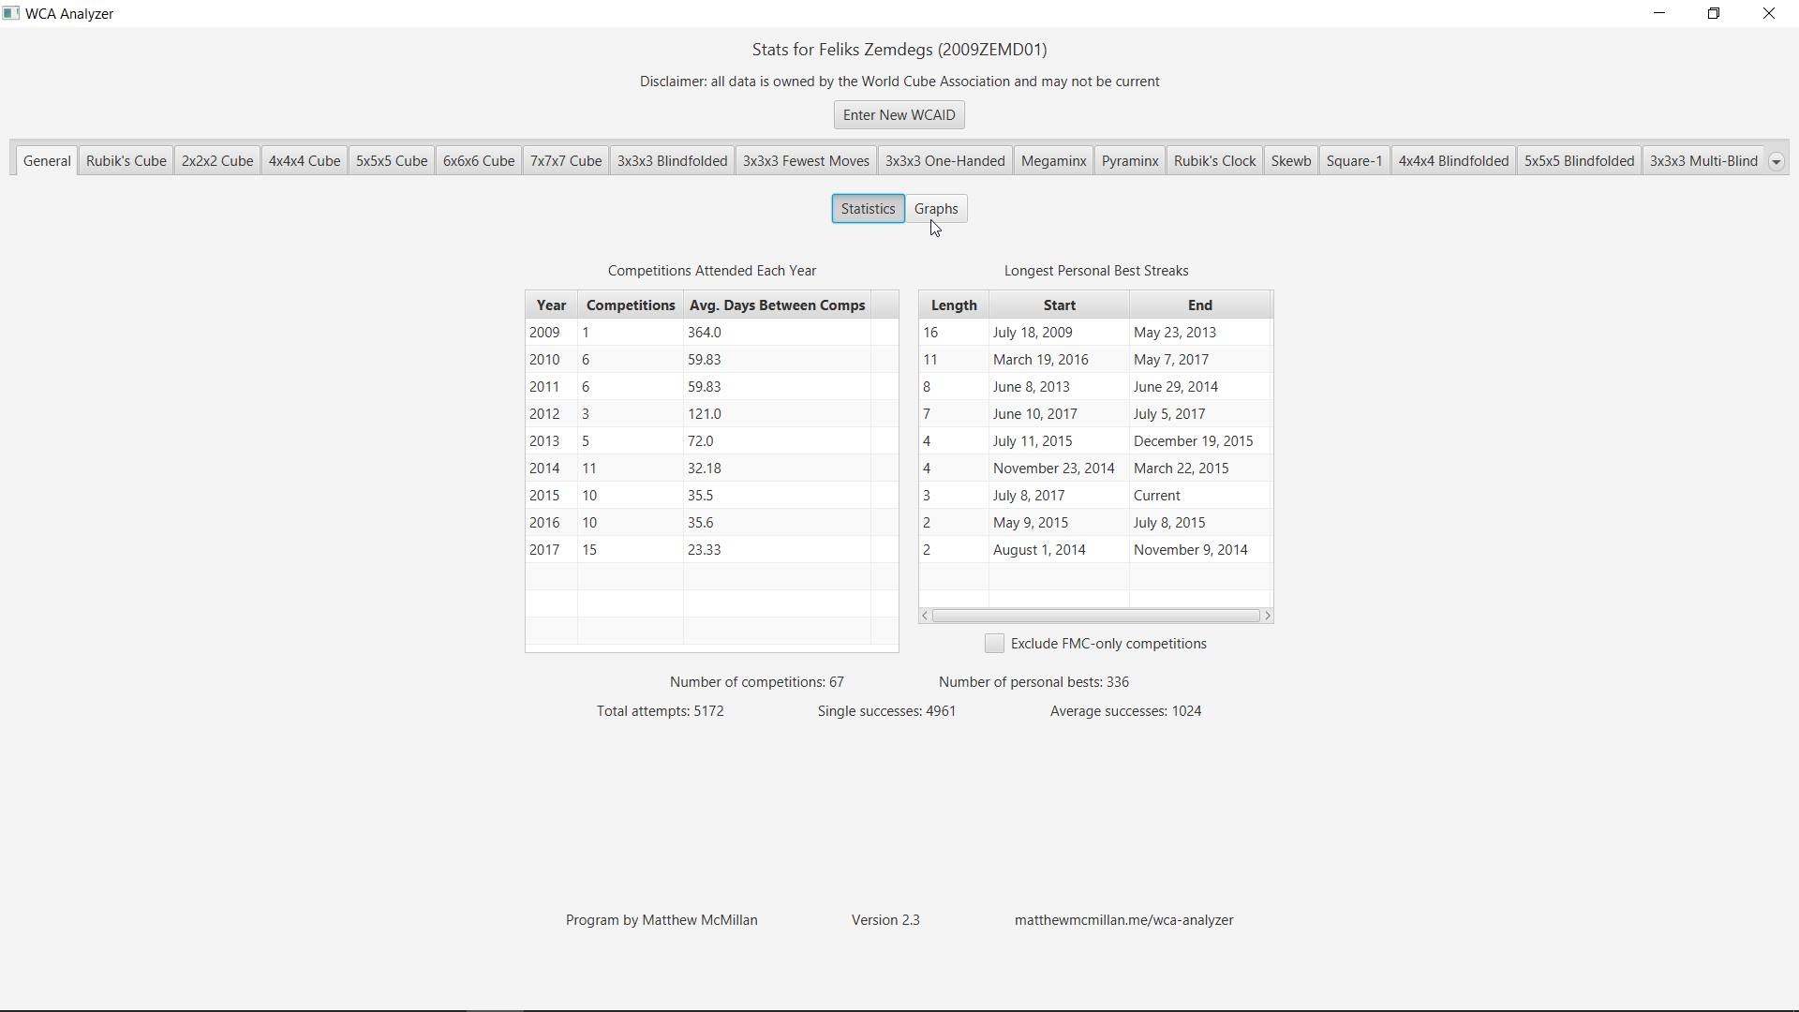Click the scrollbar right arrow in streaks table
Screen dimensions: 1799x1012
click(1267, 616)
